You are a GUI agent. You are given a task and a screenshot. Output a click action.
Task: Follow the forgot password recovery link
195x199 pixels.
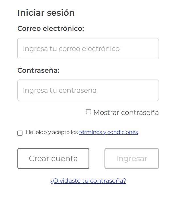click(x=88, y=181)
